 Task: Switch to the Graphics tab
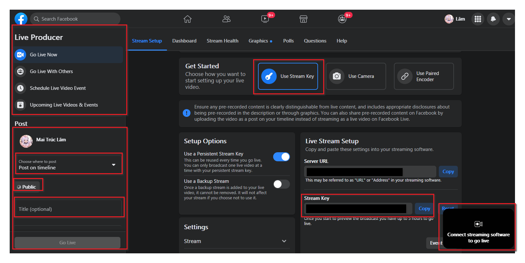260,41
